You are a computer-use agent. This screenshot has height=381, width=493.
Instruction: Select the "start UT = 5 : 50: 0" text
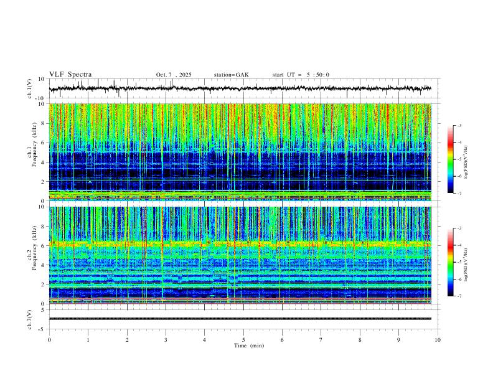coord(301,75)
